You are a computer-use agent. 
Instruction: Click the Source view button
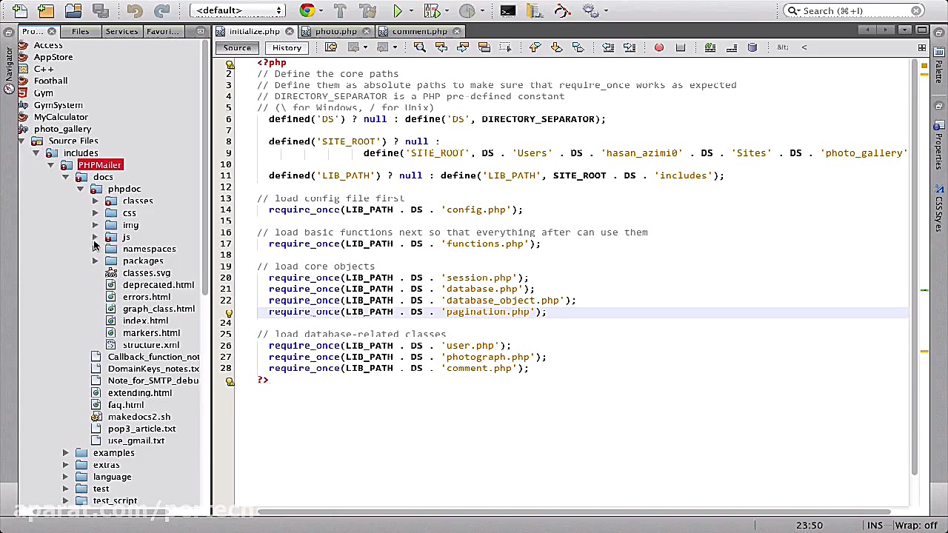pos(237,47)
